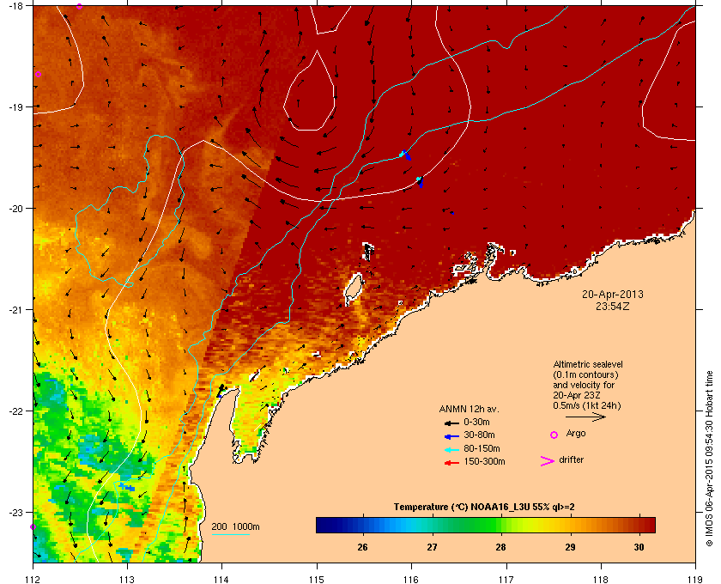Click the '0.5m/s (1kt 24h)' label
The width and height of the screenshot is (721, 584).
pyautogui.click(x=587, y=405)
